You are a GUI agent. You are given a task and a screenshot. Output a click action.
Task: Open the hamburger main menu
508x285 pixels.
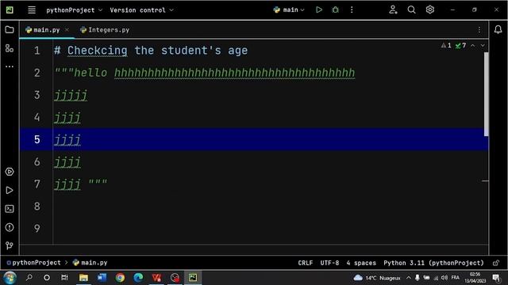[32, 10]
